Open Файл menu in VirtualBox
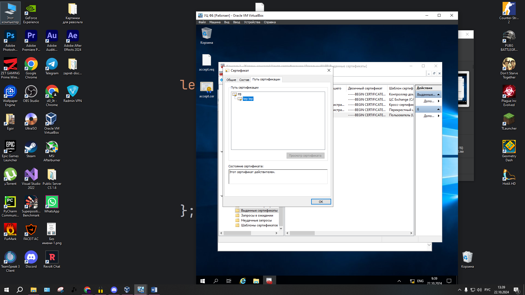Viewport: 525px width, 295px height. tap(202, 22)
